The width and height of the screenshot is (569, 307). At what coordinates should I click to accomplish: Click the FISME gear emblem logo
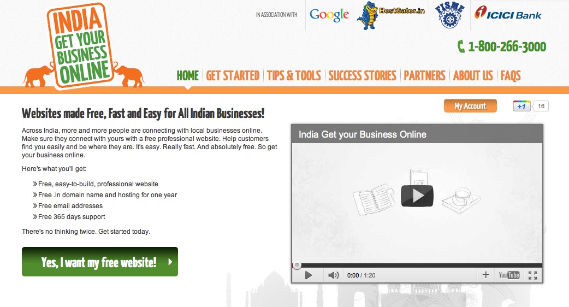pyautogui.click(x=449, y=15)
